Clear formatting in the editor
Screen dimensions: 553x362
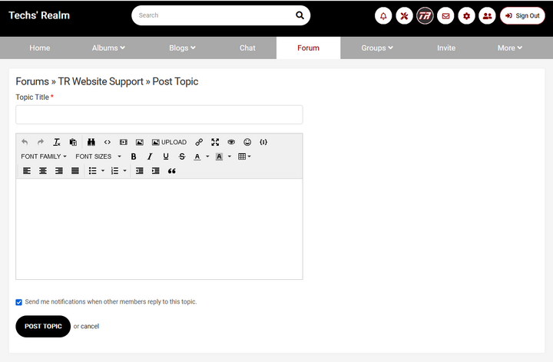[57, 142]
